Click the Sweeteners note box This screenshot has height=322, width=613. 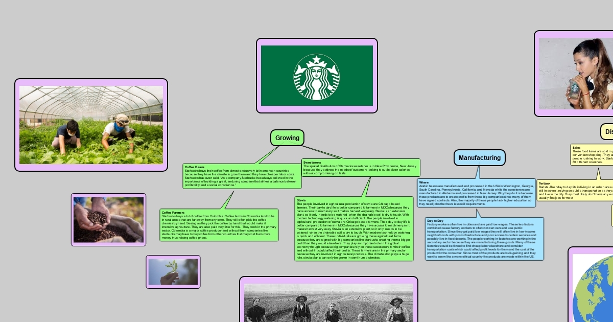[x=360, y=168]
